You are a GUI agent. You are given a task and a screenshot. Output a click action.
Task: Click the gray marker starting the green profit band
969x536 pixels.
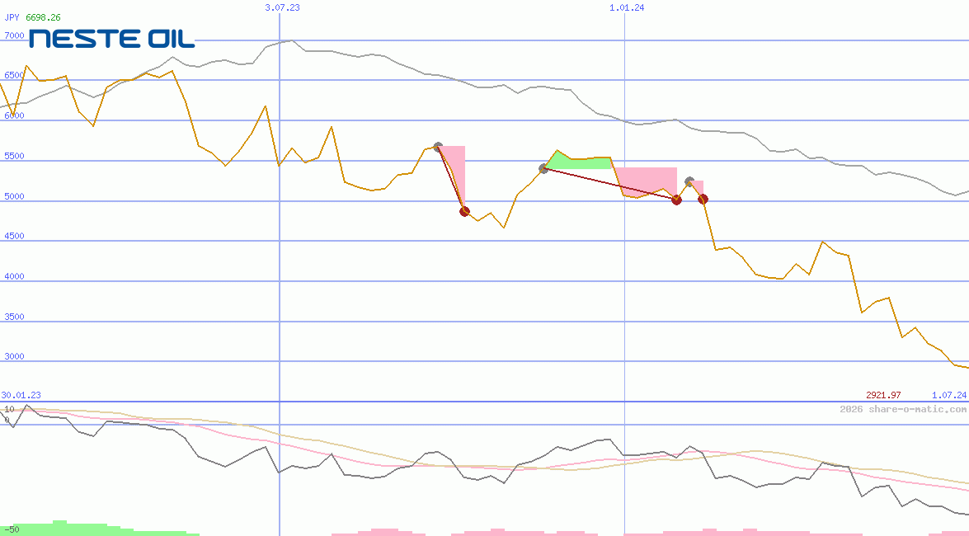click(x=543, y=168)
